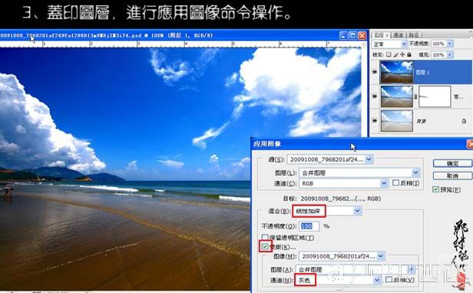
Task: Click the layer opacity 100% field
Action: (x=439, y=44)
